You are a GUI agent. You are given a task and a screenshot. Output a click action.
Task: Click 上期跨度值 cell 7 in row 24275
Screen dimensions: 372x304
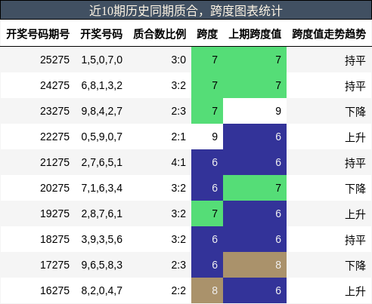255,85
